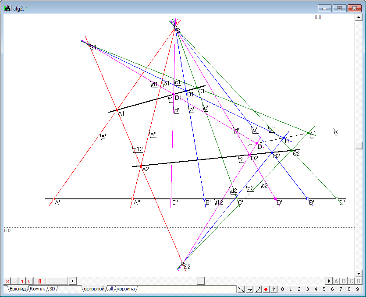Select green point C1 on line t1
The image size is (366, 297).
click(x=197, y=88)
